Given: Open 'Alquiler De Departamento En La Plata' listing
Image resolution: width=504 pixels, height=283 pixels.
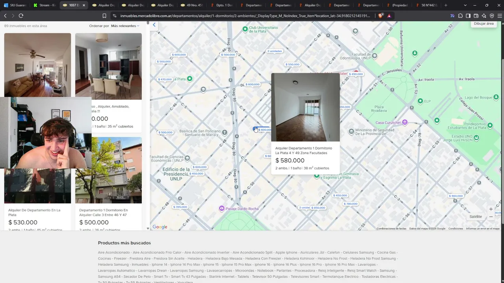Looking at the screenshot, I should click(34, 213).
